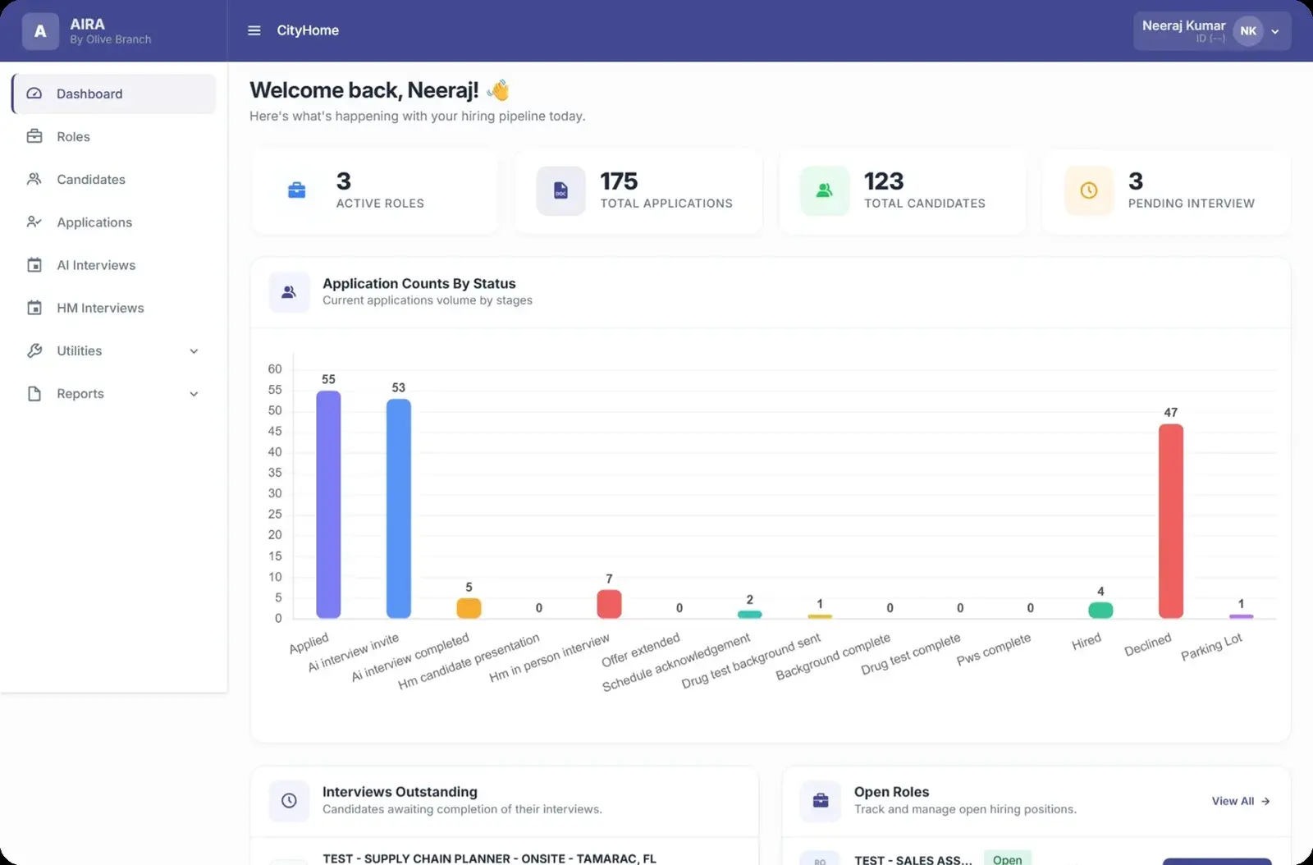Click the Applied bar in the chart
This screenshot has height=865, width=1313.
click(328, 504)
